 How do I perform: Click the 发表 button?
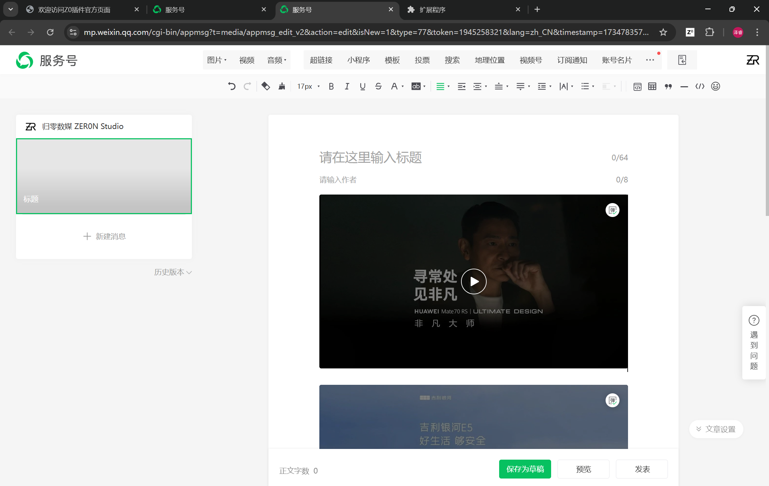pos(642,469)
